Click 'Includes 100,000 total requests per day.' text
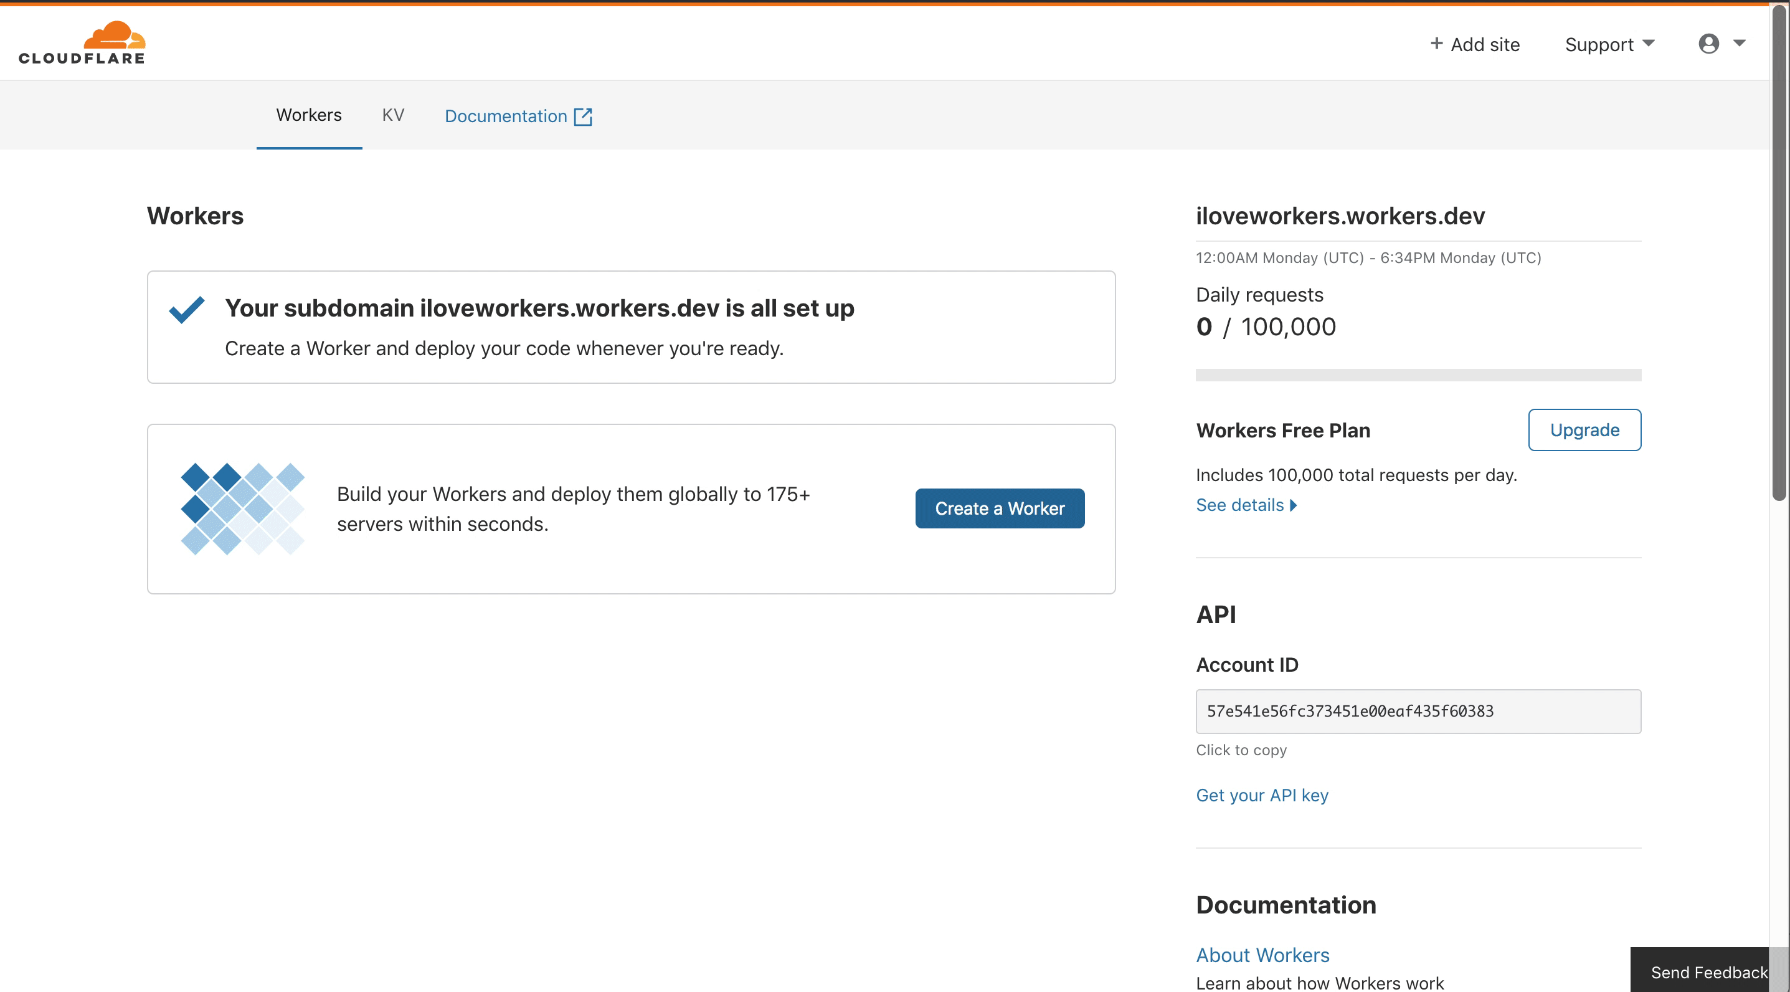Viewport: 1790px width, 992px height. pyautogui.click(x=1356, y=475)
